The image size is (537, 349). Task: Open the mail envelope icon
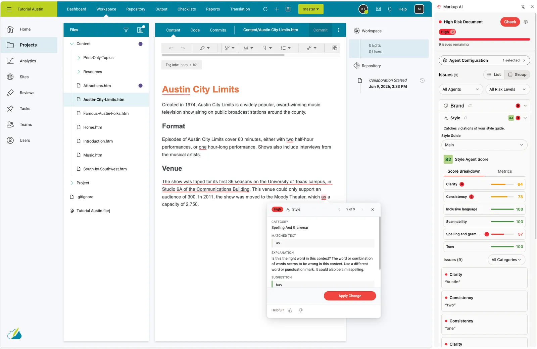pyautogui.click(x=378, y=9)
